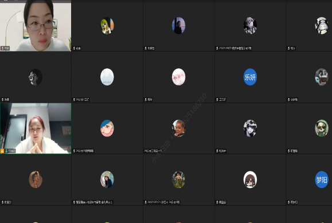Click the dog with sunglasses avatar
Screen dimensions: 332x223
pyautogui.click(x=322, y=128)
